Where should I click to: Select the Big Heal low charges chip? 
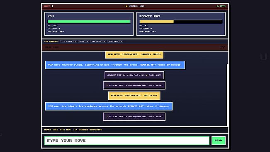[x=98, y=42]
